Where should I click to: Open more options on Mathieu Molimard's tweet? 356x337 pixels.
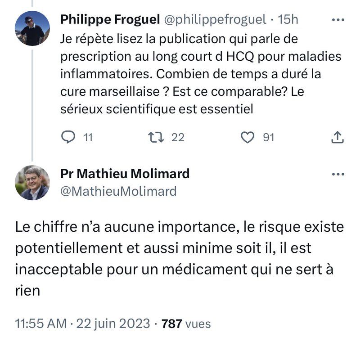point(338,174)
